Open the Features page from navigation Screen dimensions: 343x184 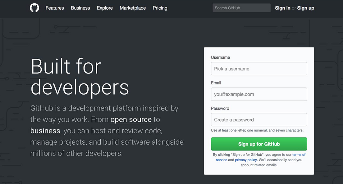[x=54, y=8]
